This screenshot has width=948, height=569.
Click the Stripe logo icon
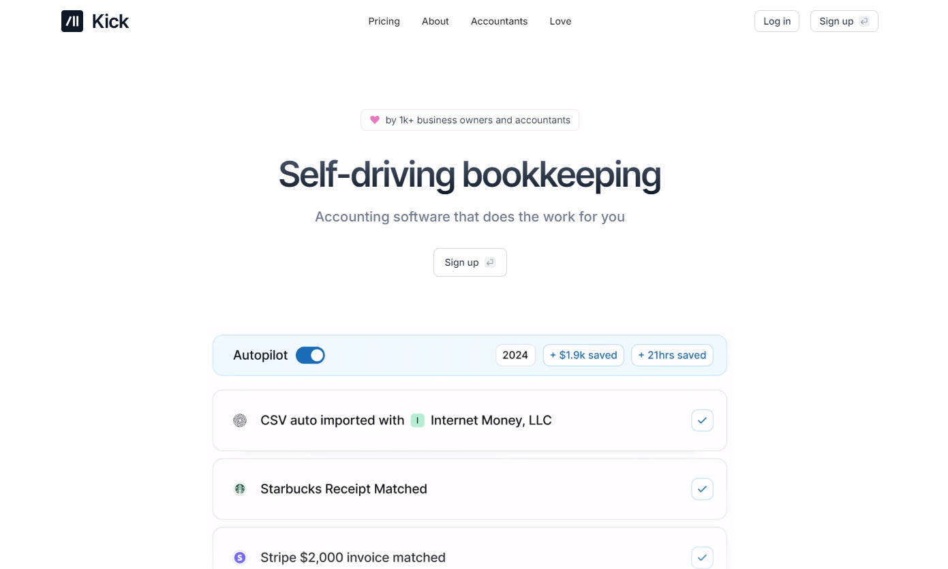(240, 557)
